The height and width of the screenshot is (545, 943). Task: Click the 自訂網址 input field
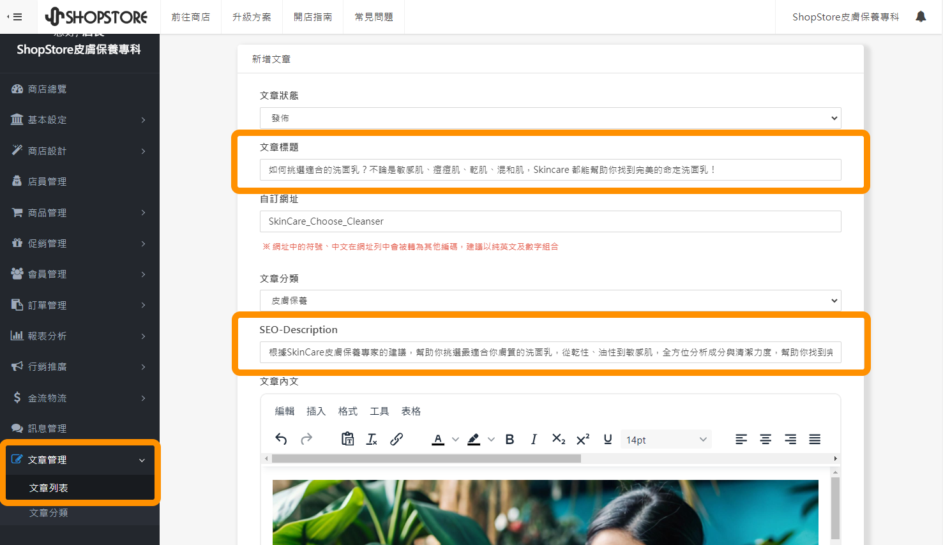tap(550, 221)
